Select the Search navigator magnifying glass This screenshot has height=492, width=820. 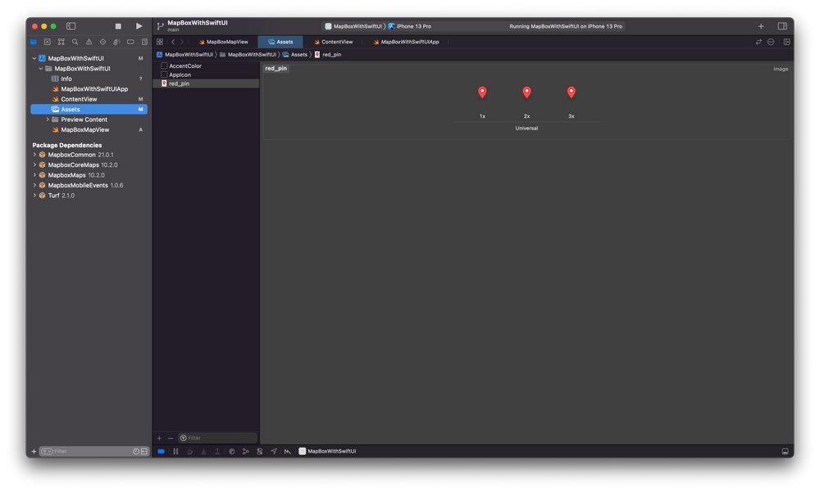75,42
